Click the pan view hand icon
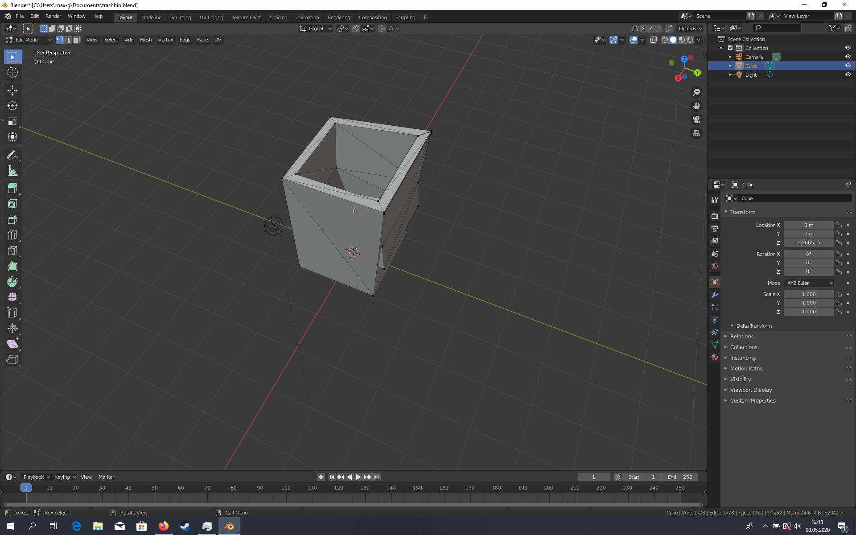856x535 pixels. [696, 106]
